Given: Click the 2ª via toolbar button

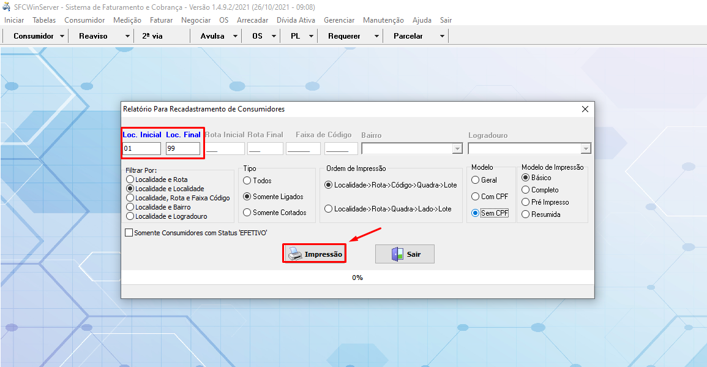Looking at the screenshot, I should (x=152, y=36).
